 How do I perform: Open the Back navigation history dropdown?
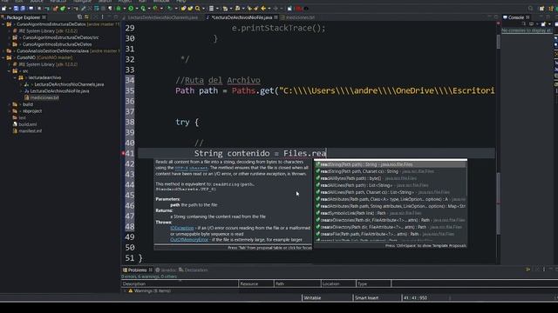click(269, 8)
